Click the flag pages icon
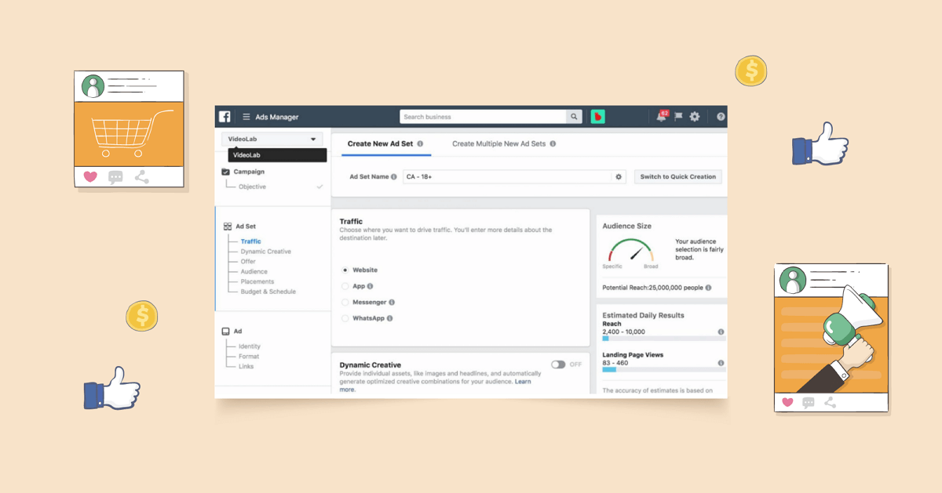This screenshot has width=942, height=493. coord(678,117)
